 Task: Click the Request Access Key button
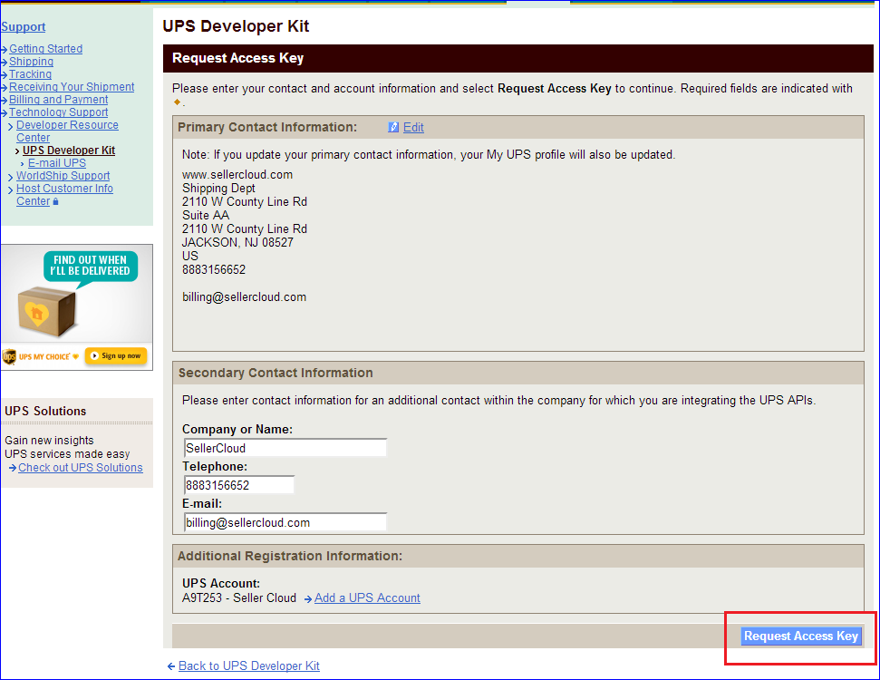(x=801, y=636)
